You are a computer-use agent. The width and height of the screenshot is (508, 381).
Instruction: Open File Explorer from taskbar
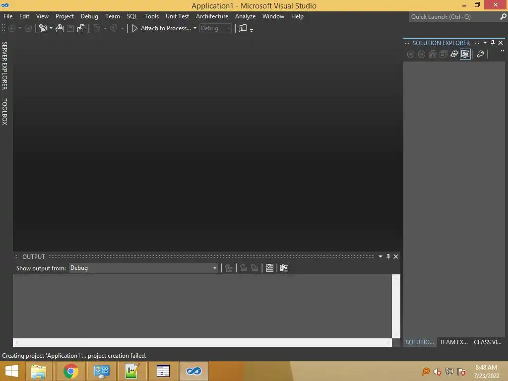tap(39, 371)
